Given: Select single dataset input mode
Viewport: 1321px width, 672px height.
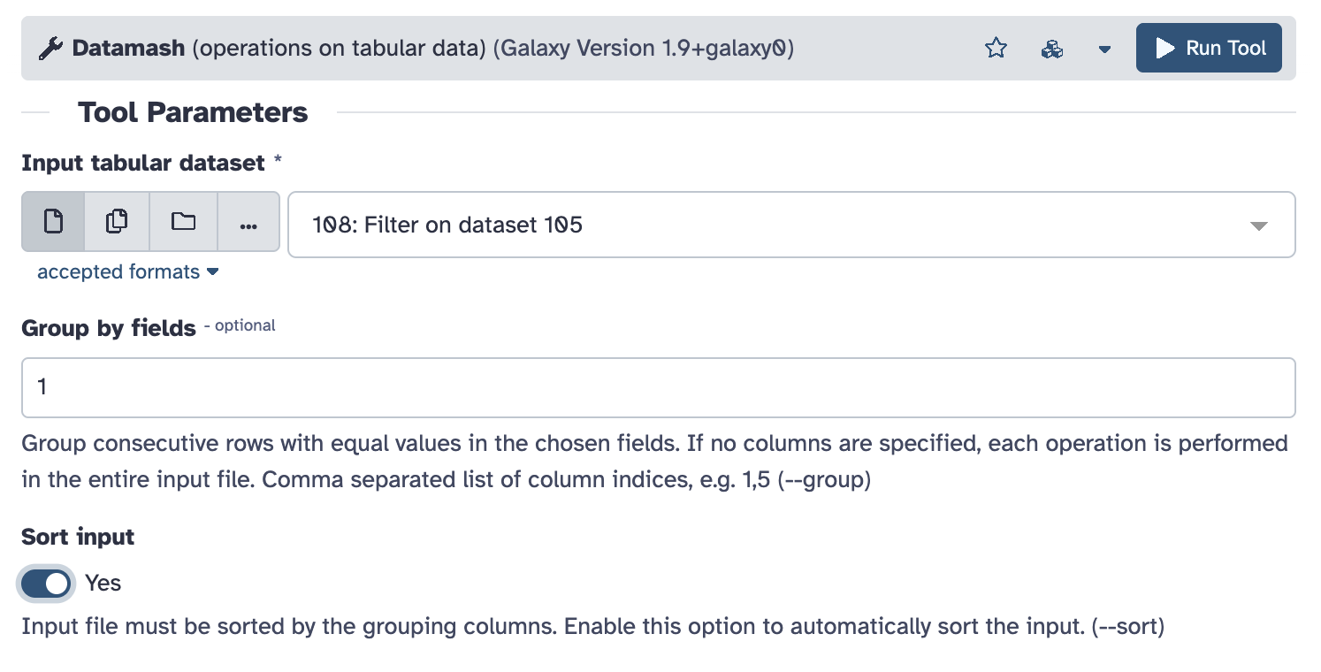Looking at the screenshot, I should [x=53, y=222].
